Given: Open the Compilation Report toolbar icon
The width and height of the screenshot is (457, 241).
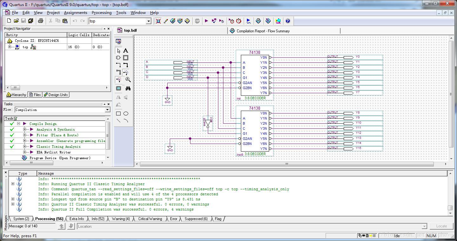Looking at the screenshot, I should click(x=258, y=21).
